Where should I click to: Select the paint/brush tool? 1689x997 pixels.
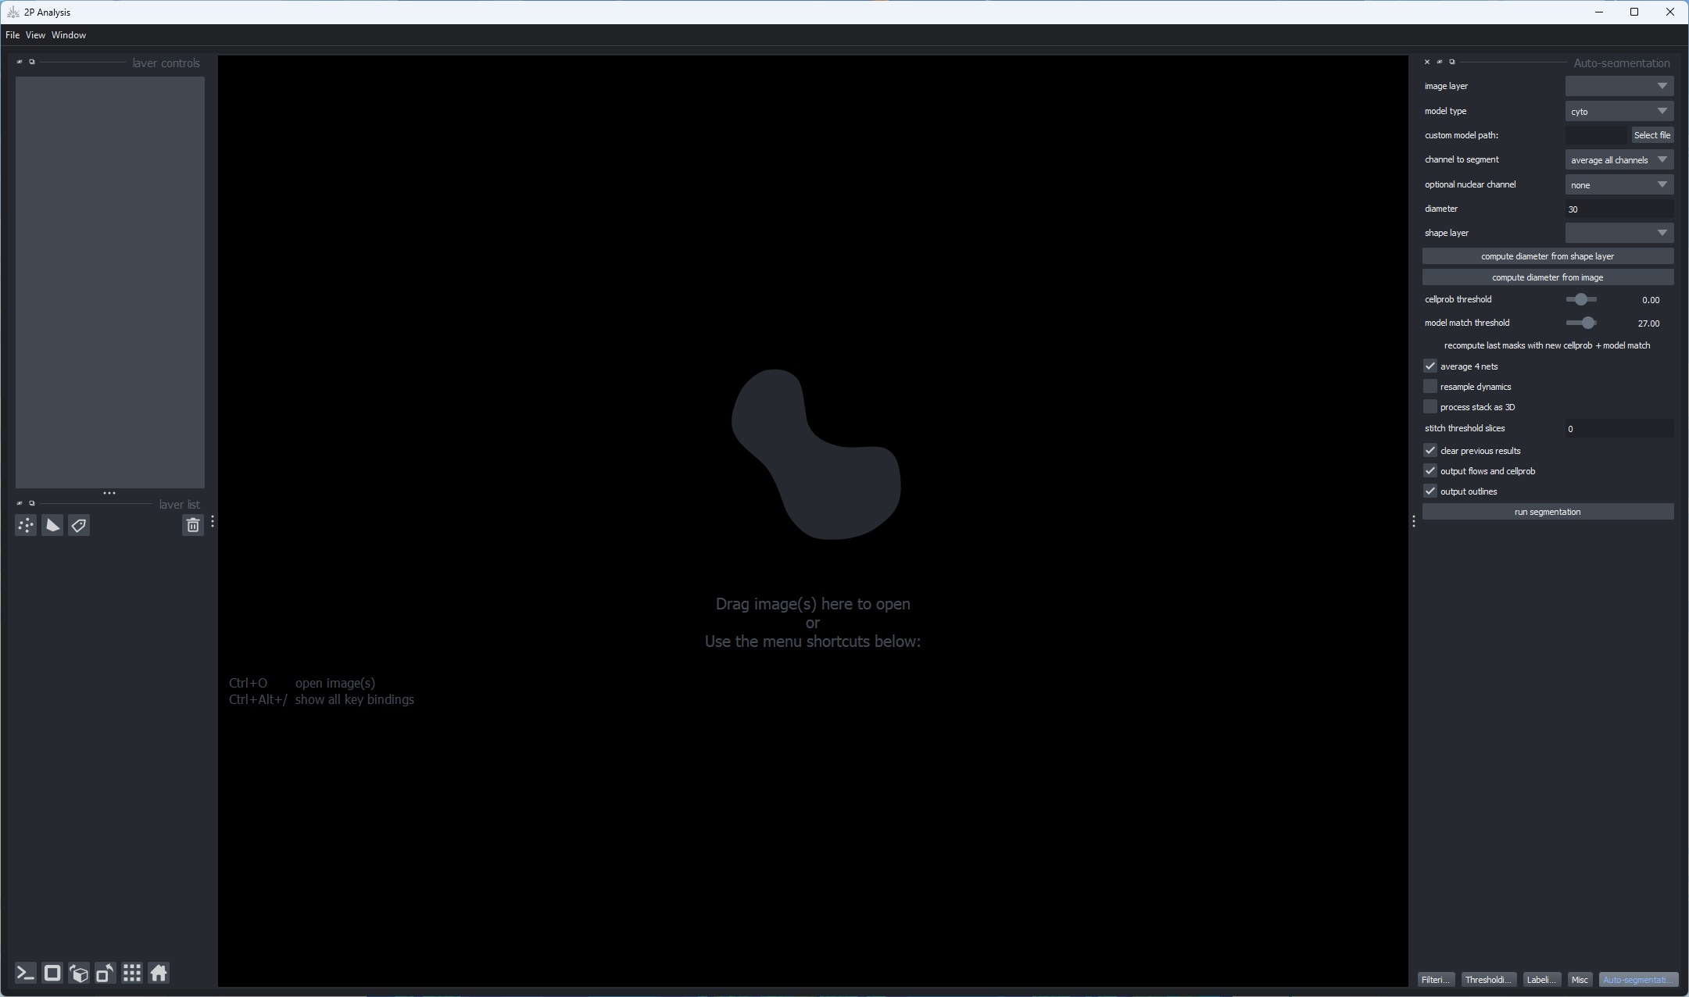click(80, 524)
